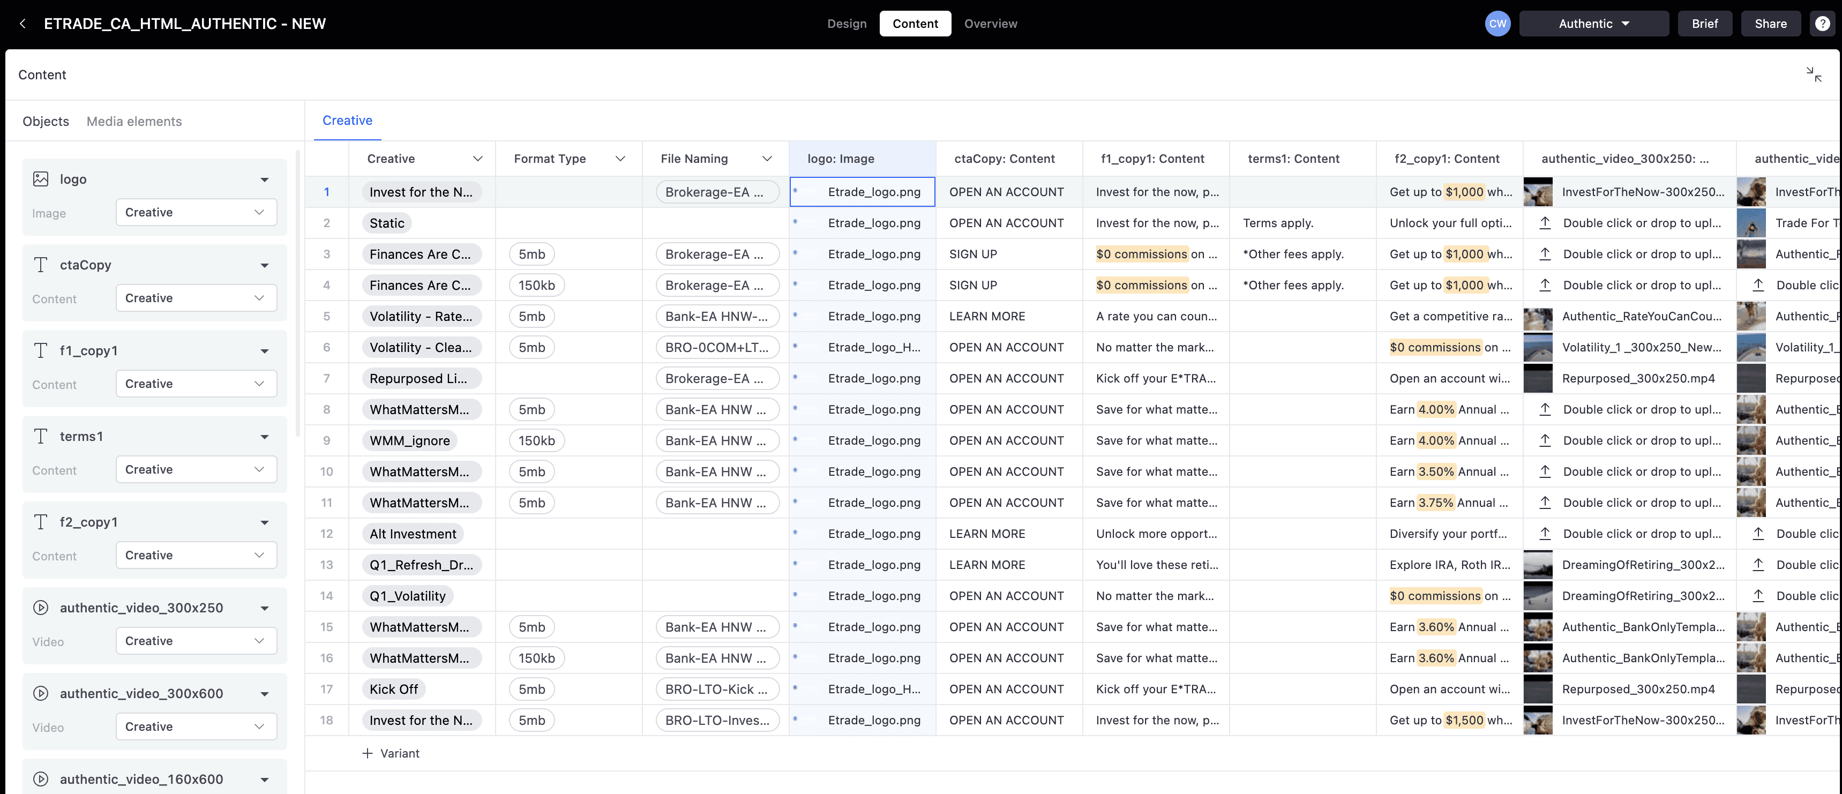Click the plus icon to add Variant

pyautogui.click(x=368, y=753)
